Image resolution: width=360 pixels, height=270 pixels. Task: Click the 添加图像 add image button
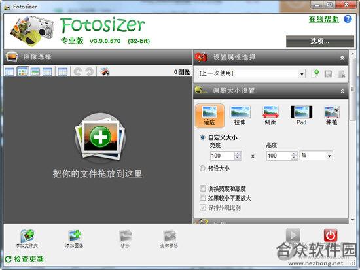pyautogui.click(x=74, y=239)
